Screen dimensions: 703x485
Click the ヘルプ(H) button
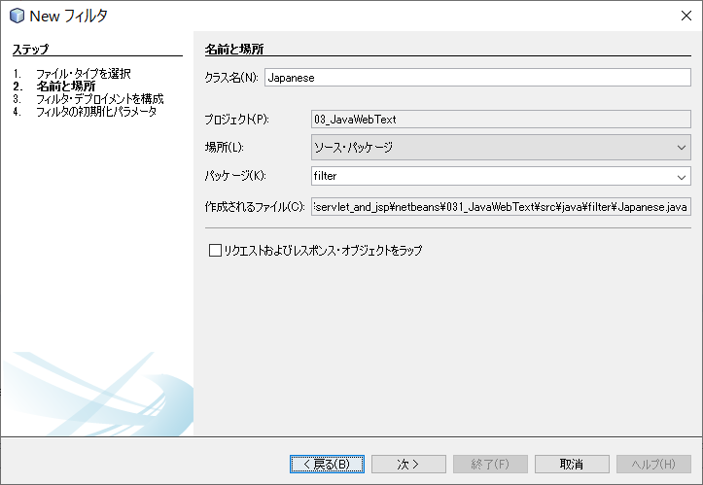(x=653, y=464)
